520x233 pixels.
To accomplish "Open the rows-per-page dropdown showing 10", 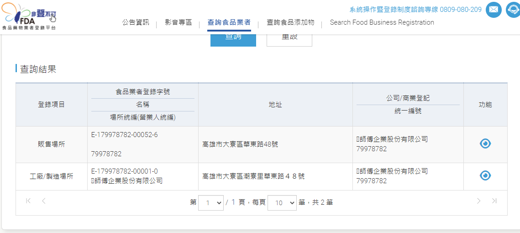I will tap(282, 202).
